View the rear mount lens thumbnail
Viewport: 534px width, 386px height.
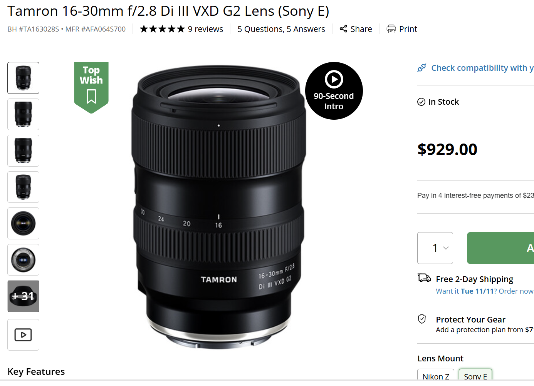(23, 260)
